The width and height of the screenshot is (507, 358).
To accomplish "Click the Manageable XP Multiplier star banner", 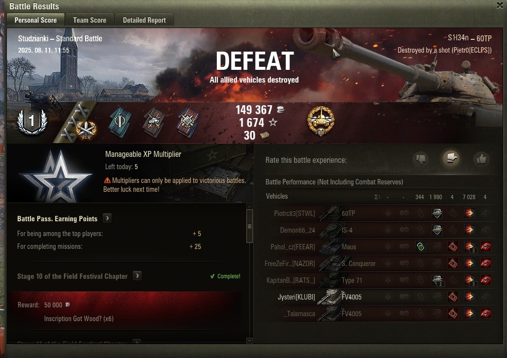I will coord(56,177).
